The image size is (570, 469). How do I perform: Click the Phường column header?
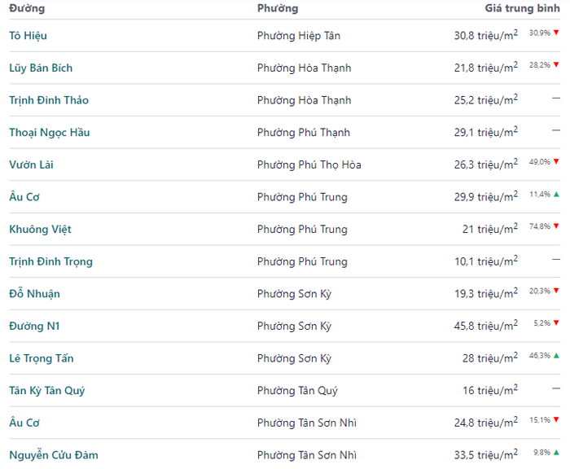click(x=278, y=8)
